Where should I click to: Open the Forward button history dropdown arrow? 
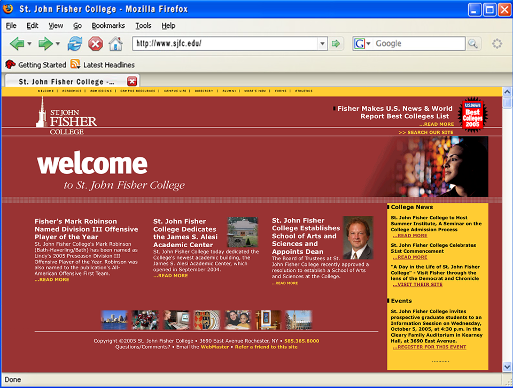click(58, 43)
